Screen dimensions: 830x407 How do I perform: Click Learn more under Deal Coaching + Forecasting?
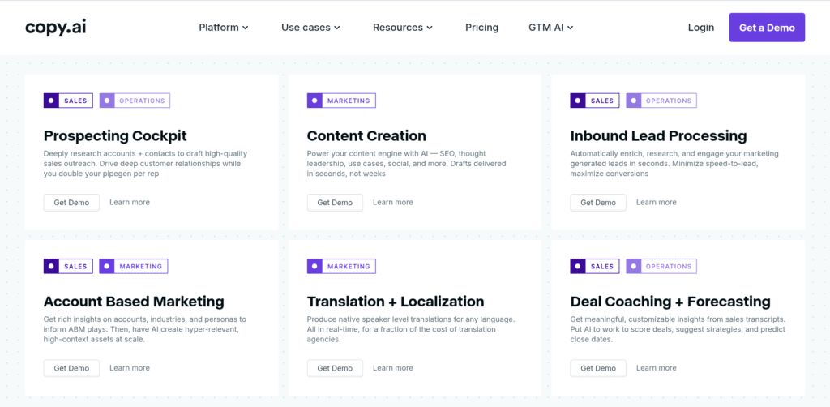point(657,368)
